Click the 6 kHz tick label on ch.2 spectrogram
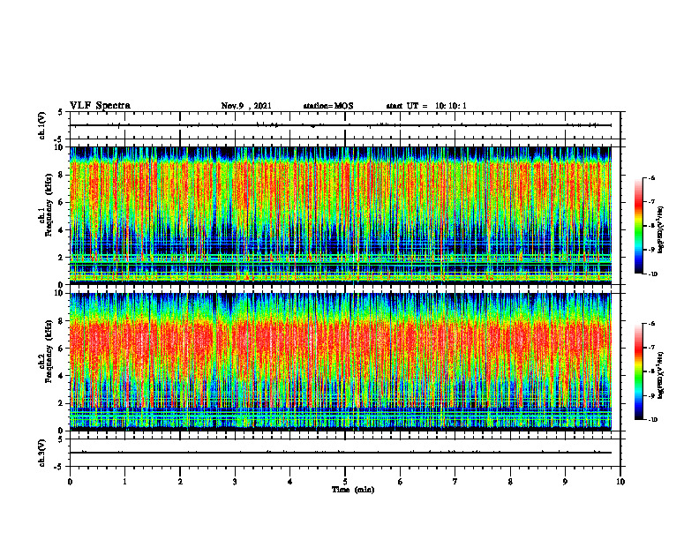Screen dimensions: 699x540 click(62, 349)
